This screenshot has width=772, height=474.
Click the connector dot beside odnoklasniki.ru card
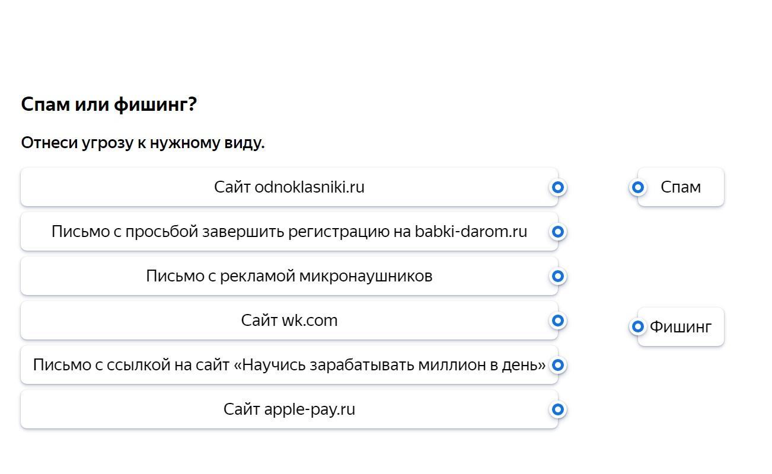(557, 187)
